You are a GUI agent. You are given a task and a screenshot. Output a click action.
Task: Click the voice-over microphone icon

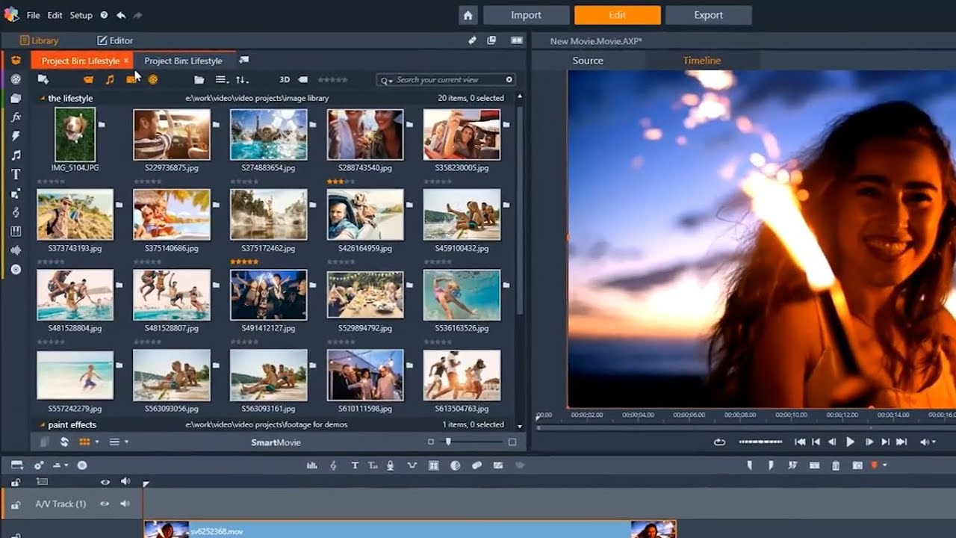click(391, 466)
